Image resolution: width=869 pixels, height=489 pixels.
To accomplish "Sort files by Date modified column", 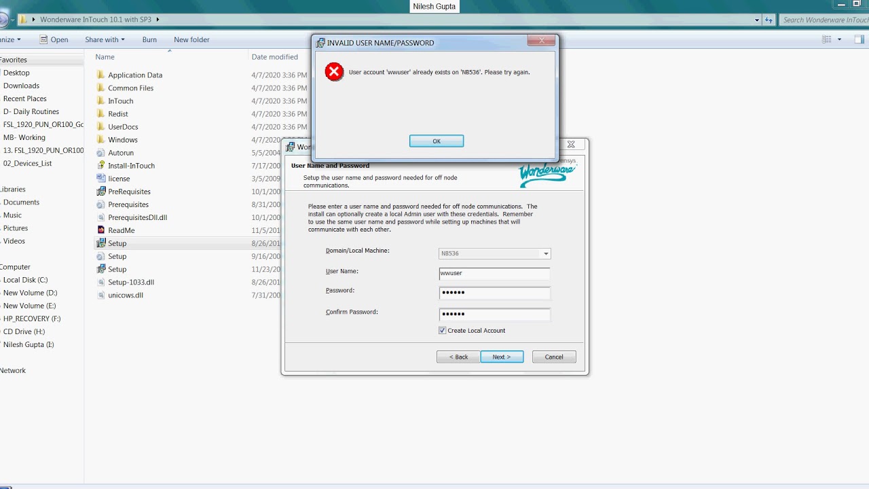I will click(x=274, y=57).
